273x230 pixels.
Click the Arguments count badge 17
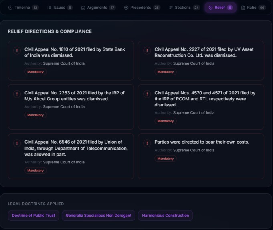(113, 8)
